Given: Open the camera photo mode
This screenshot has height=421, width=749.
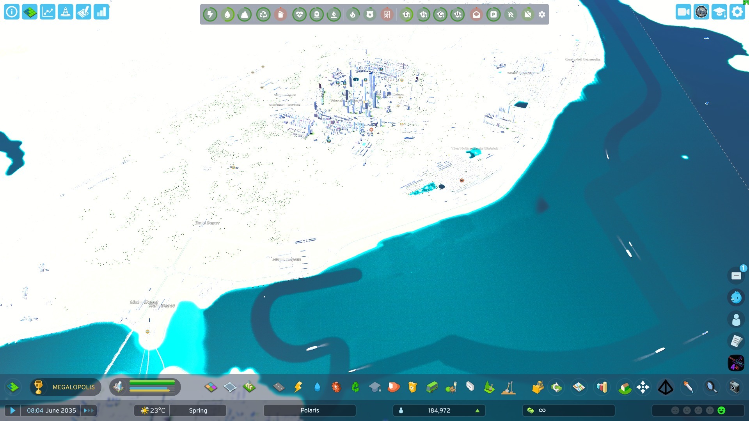Looking at the screenshot, I should coord(734,387).
